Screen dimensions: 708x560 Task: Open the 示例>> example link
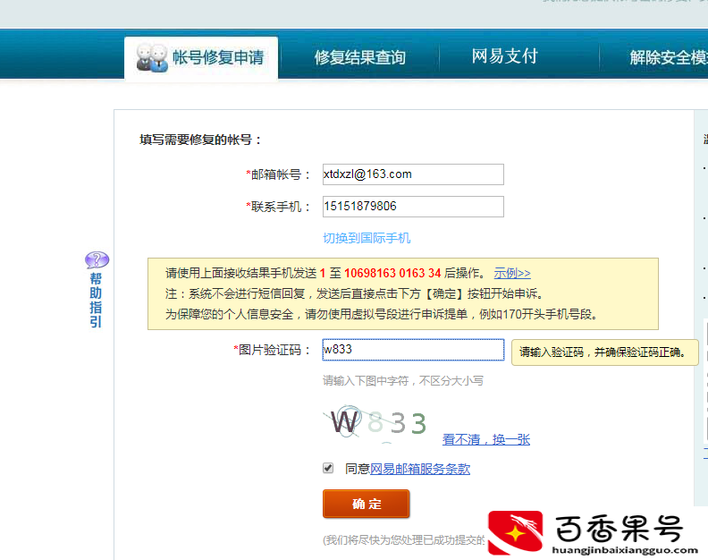pyautogui.click(x=512, y=273)
